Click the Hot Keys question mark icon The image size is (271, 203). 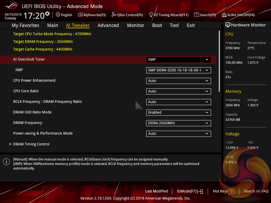pyautogui.click(x=231, y=191)
